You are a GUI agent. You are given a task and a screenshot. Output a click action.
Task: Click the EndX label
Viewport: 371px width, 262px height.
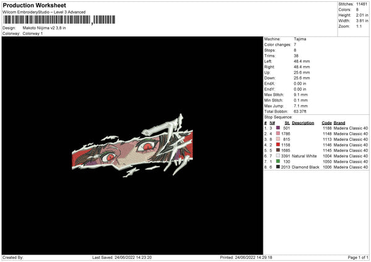[270, 83]
